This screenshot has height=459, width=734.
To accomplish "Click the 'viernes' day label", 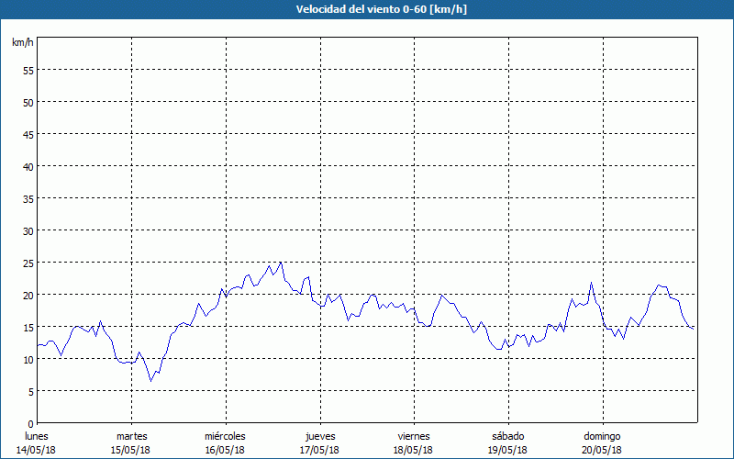I will click(414, 436).
